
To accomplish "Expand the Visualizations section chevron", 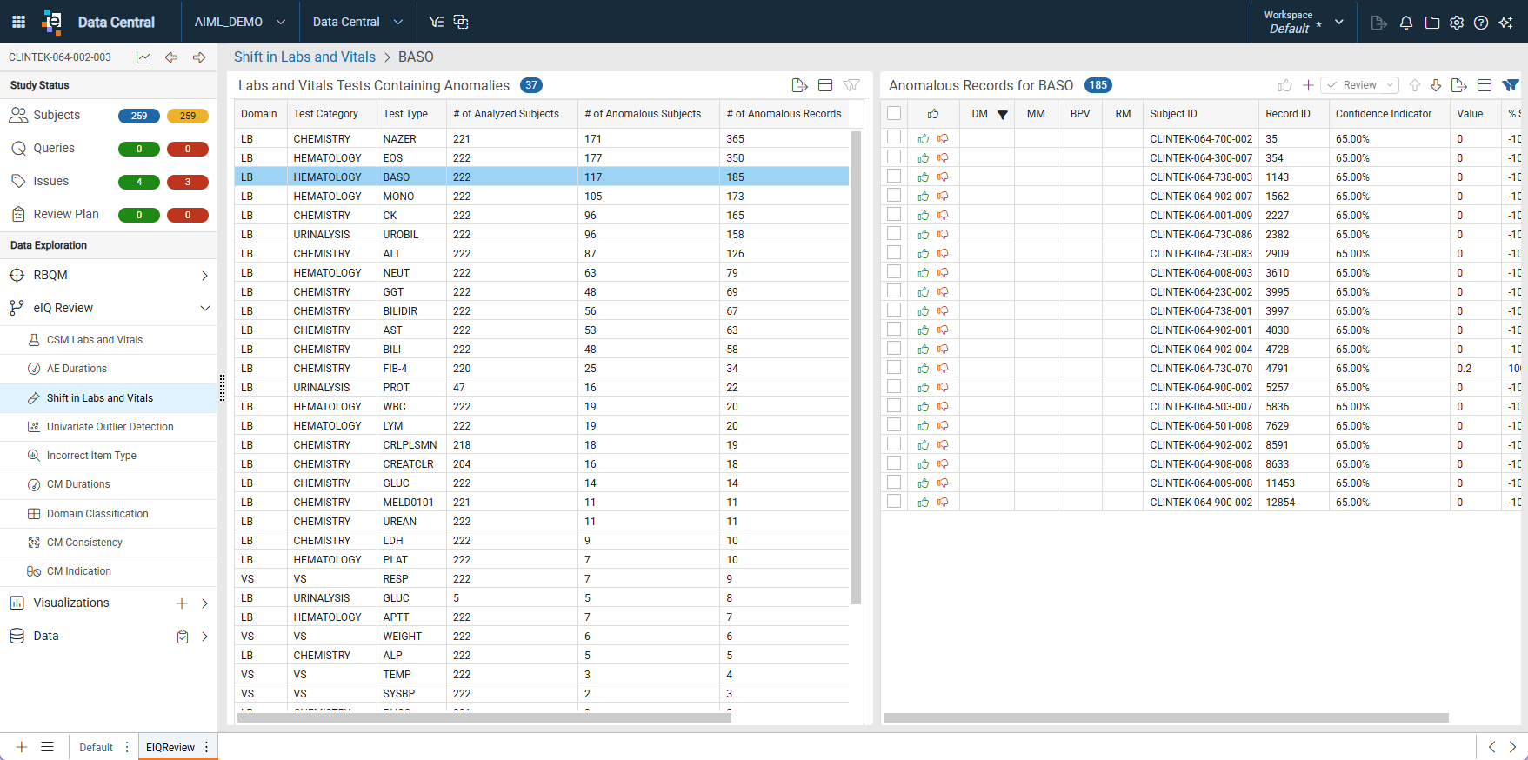I will 204,603.
